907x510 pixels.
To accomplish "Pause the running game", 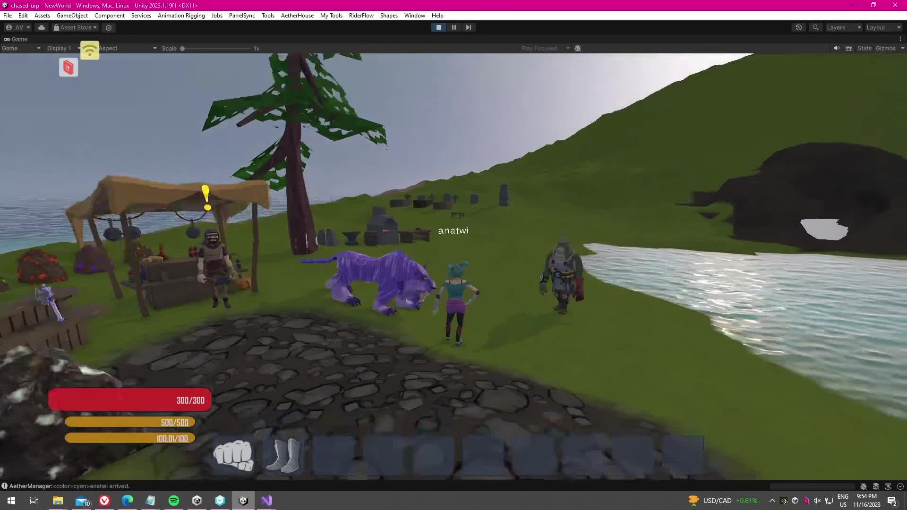I will coord(453,27).
